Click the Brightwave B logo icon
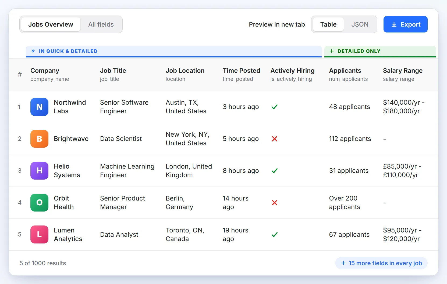 coord(39,139)
